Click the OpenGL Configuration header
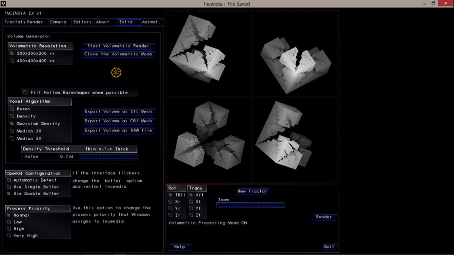Viewport: 454px width, 255px height. point(38,174)
